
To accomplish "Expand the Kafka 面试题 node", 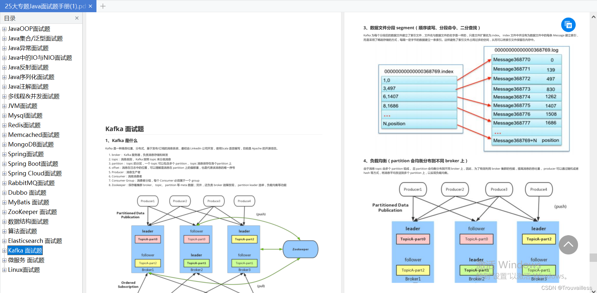I will click(5, 251).
